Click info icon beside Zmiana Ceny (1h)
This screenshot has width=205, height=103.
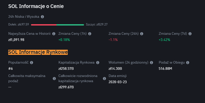click(x=89, y=34)
